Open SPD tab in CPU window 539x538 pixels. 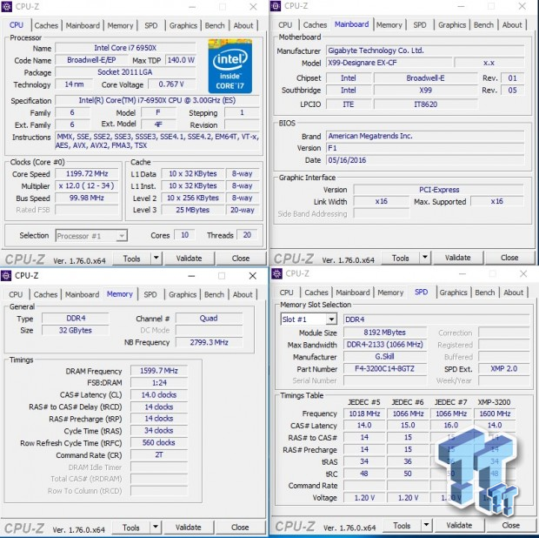[x=151, y=25]
